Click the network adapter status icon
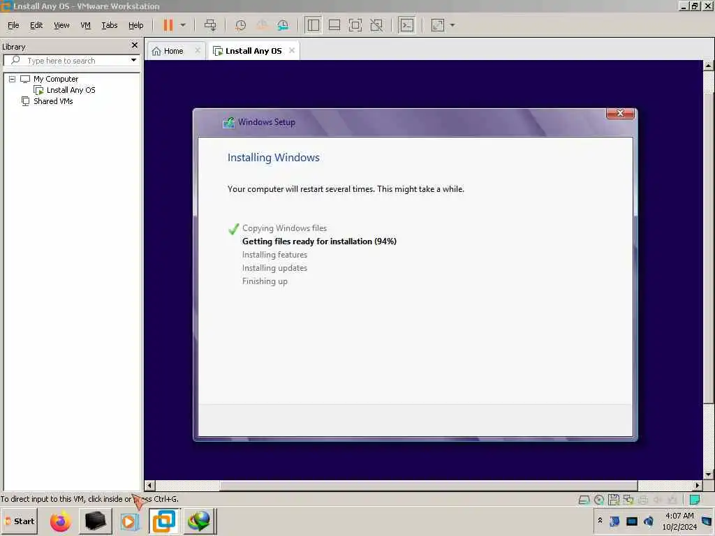 click(628, 500)
